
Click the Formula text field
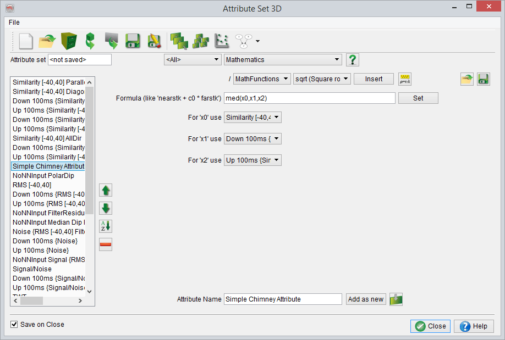(x=310, y=98)
